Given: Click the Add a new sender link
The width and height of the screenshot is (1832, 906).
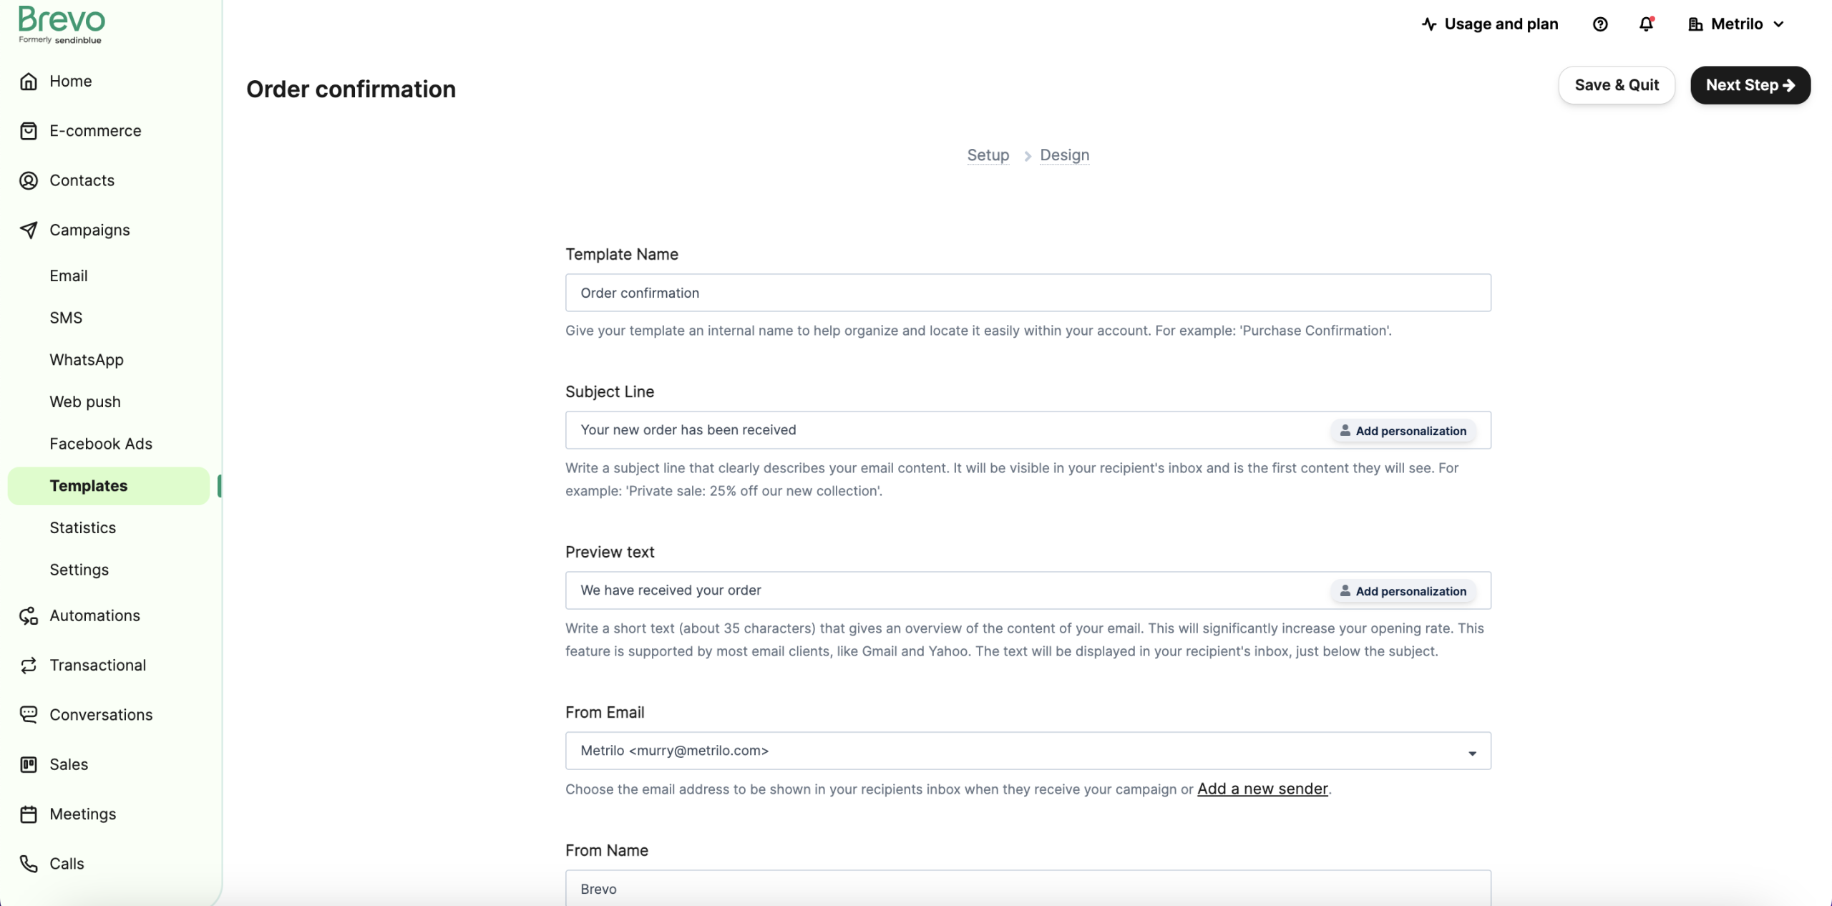Looking at the screenshot, I should coord(1262,789).
